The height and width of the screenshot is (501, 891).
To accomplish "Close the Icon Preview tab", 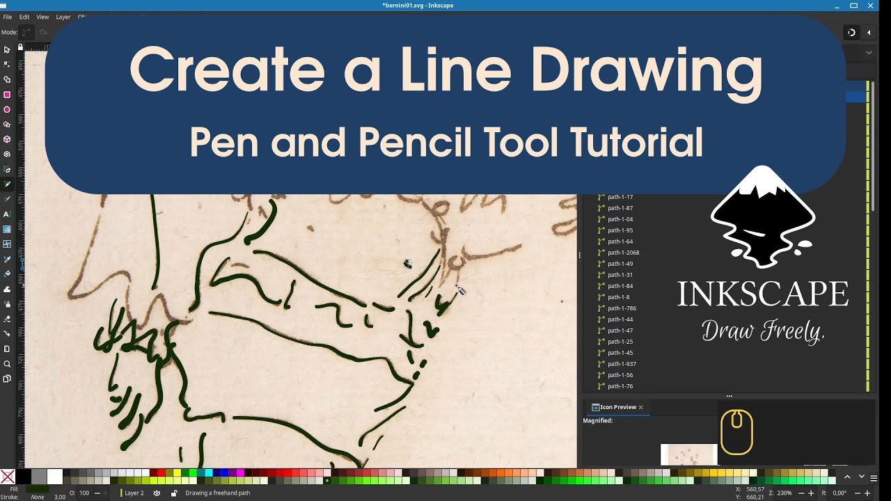I will [641, 407].
